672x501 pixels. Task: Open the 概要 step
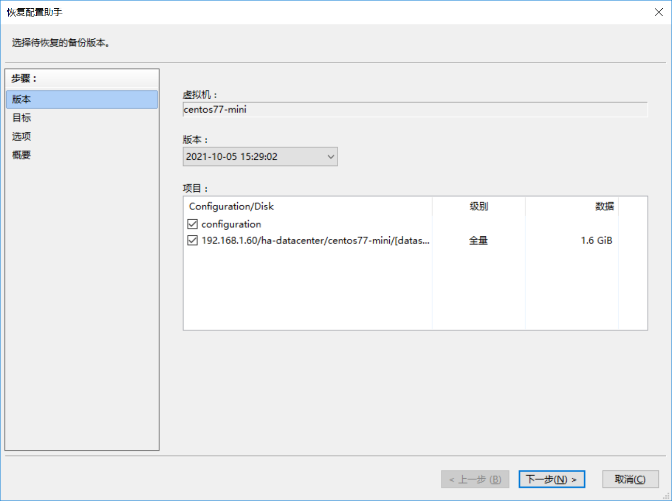click(22, 155)
